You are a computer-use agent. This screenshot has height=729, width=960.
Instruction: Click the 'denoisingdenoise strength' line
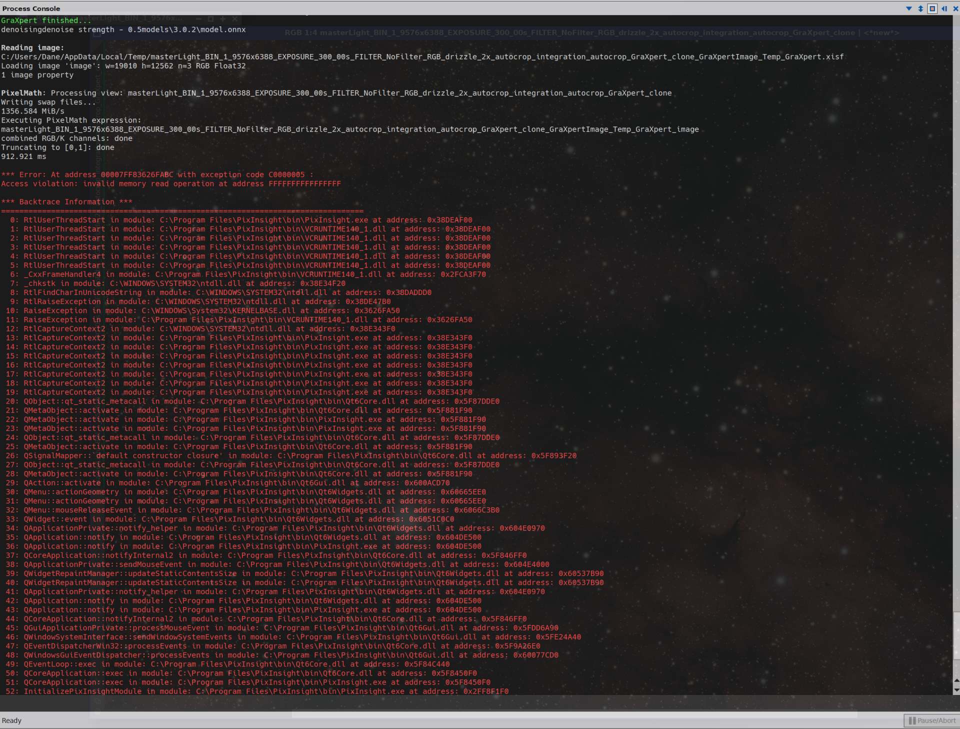coord(123,29)
